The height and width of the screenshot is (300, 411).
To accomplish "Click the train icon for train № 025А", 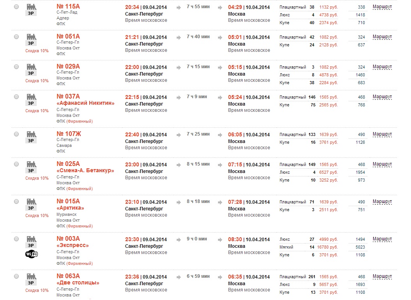I will pos(31,164).
